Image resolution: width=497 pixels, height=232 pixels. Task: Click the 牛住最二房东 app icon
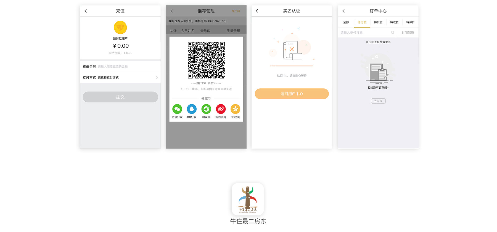[x=248, y=199]
